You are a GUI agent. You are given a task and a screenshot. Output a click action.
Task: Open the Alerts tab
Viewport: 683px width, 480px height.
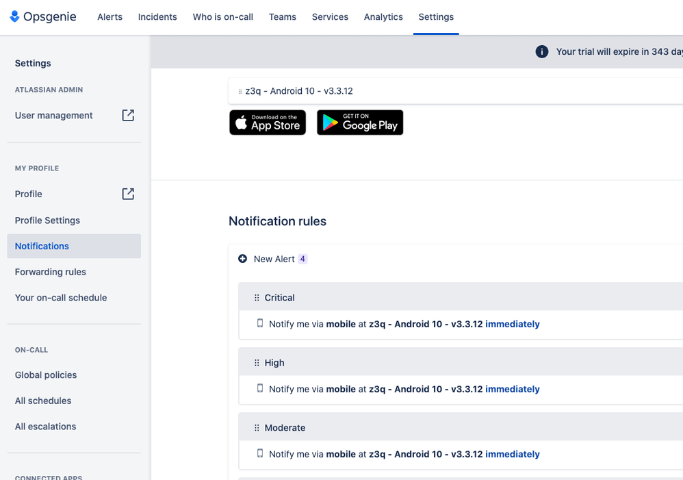[x=109, y=16]
